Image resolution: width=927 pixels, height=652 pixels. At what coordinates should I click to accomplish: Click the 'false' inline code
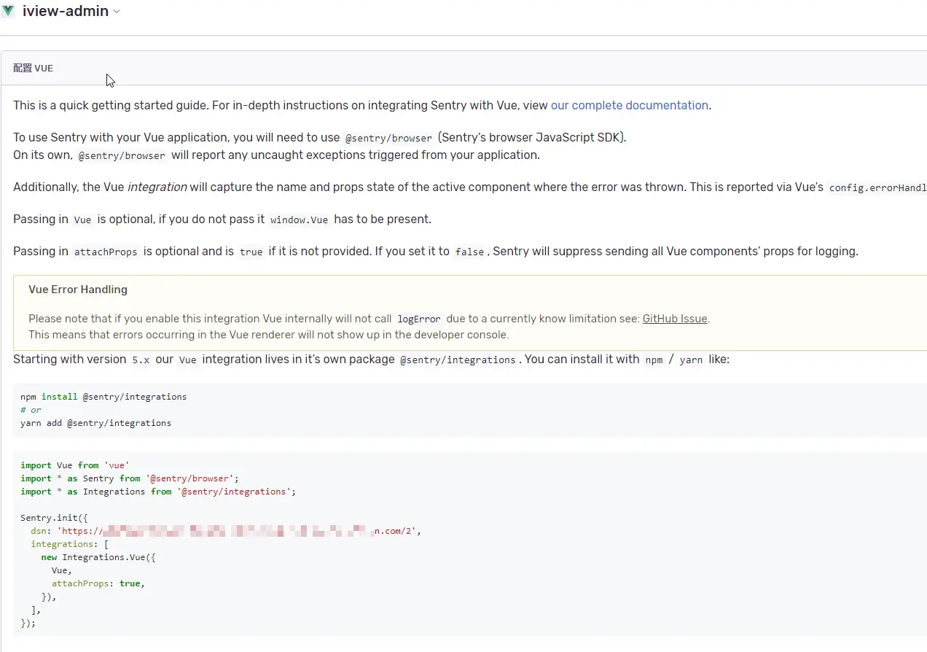tap(469, 252)
